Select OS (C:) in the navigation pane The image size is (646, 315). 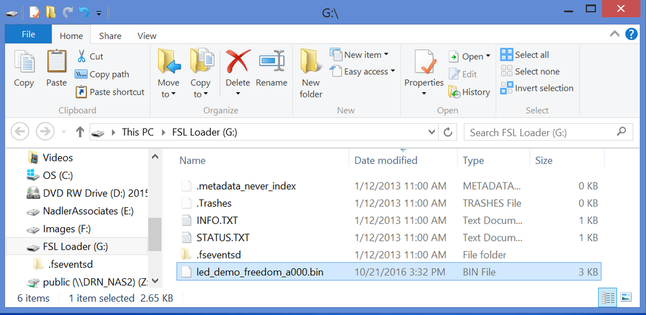tap(57, 175)
